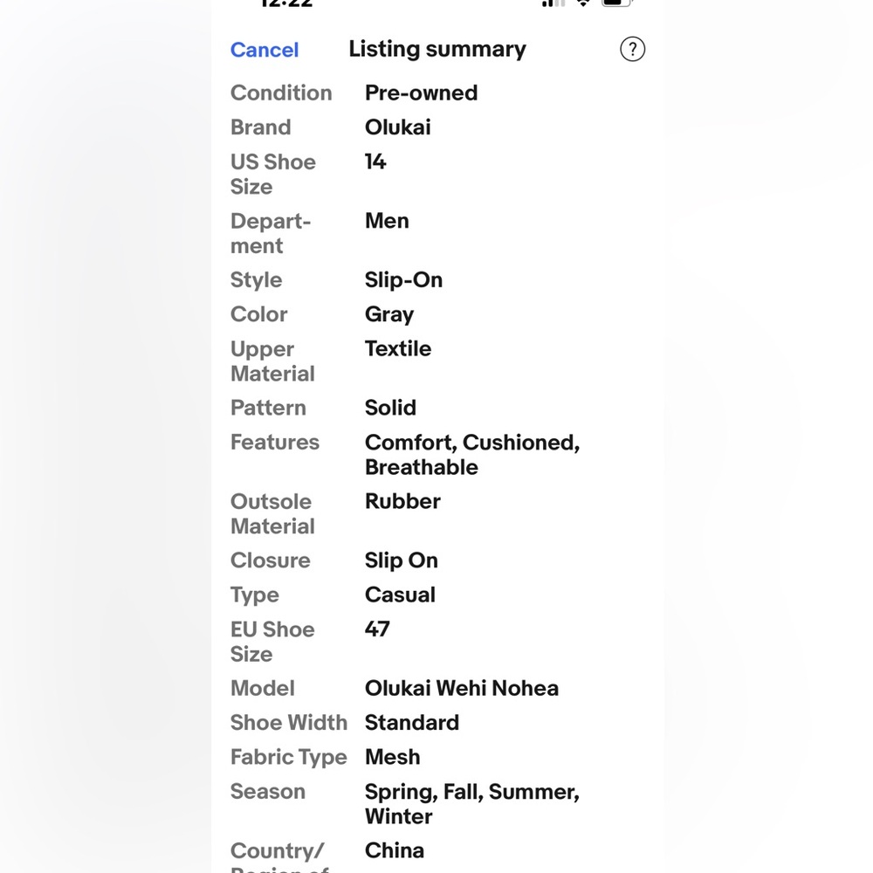Open Model Olukai Wehi Nohea field
The height and width of the screenshot is (873, 873).
[x=437, y=689]
